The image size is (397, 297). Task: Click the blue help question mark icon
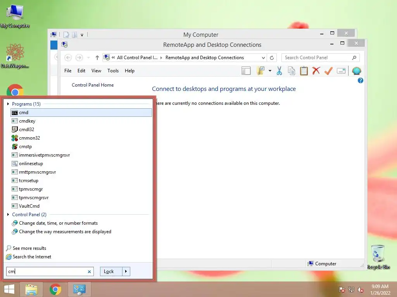coord(360,80)
